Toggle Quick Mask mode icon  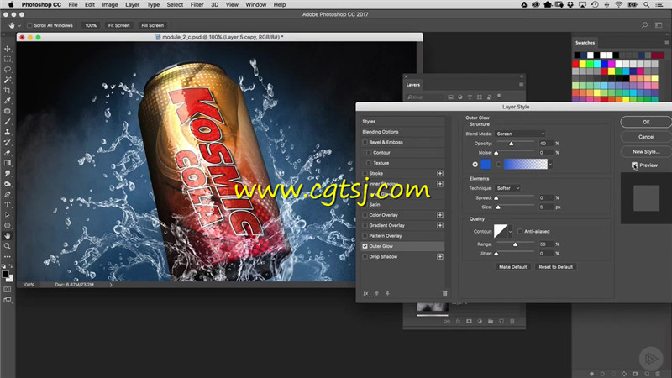pyautogui.click(x=8, y=290)
